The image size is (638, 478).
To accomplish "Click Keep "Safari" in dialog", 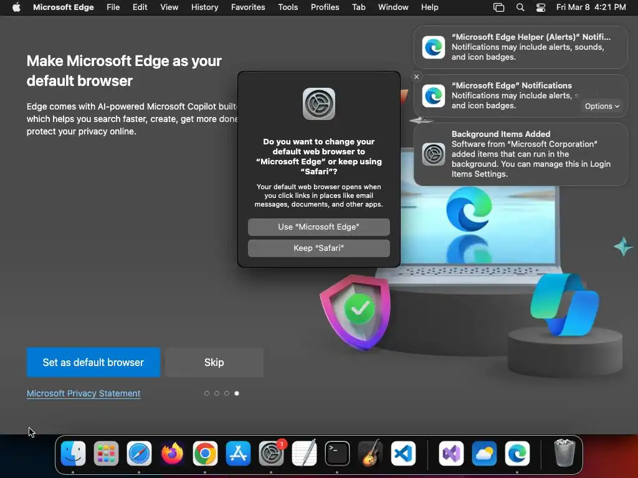I will (x=318, y=248).
